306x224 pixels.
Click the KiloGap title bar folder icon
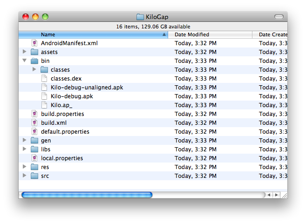pyautogui.click(x=141, y=17)
